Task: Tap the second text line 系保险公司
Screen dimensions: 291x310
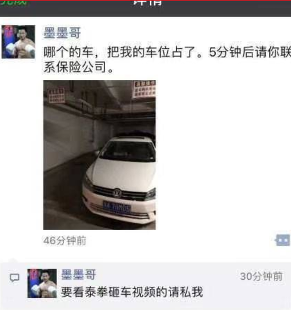Action: tap(78, 67)
